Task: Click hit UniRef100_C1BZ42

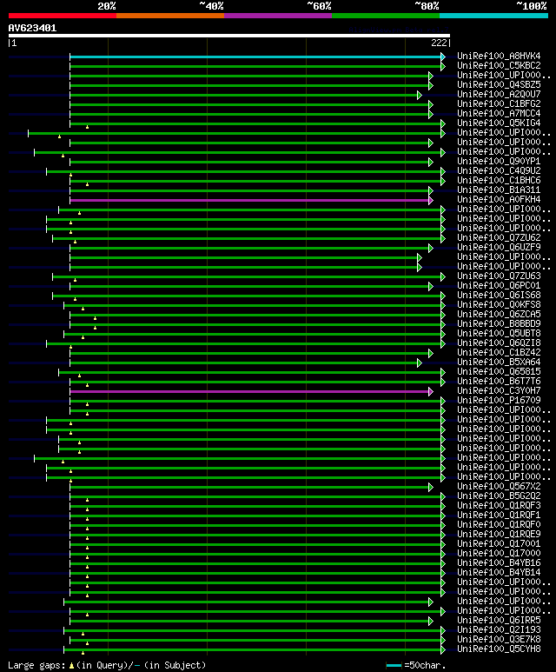Action: coord(499,353)
